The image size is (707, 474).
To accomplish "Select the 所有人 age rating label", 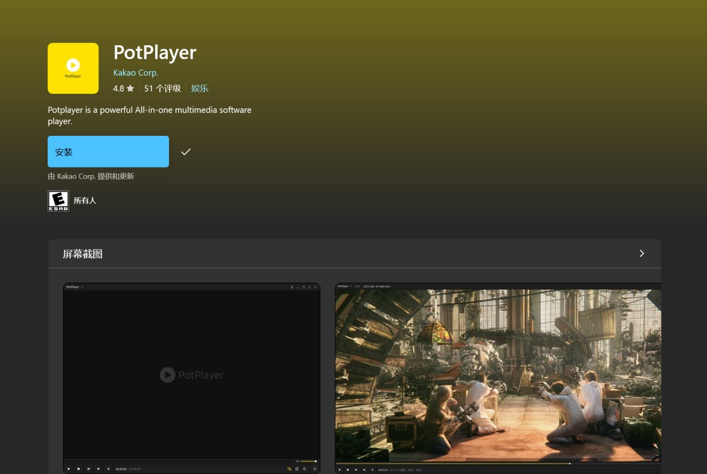I will coord(85,201).
